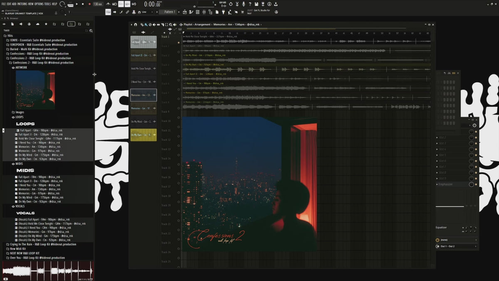Viewport: 499px width, 281px height.
Task: Select the zoom tool in playlist toolbar
Action: coord(170,25)
